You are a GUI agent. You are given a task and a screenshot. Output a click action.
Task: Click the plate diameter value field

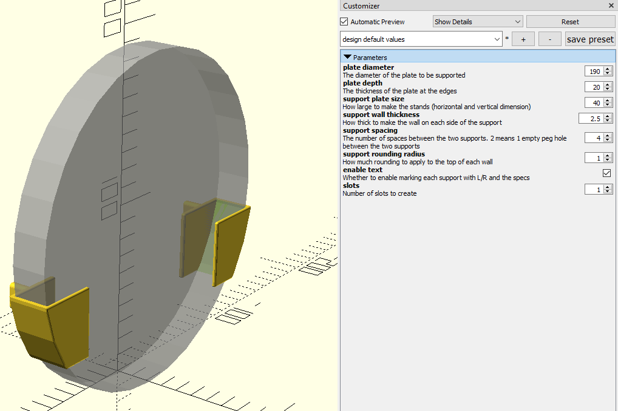tap(593, 72)
